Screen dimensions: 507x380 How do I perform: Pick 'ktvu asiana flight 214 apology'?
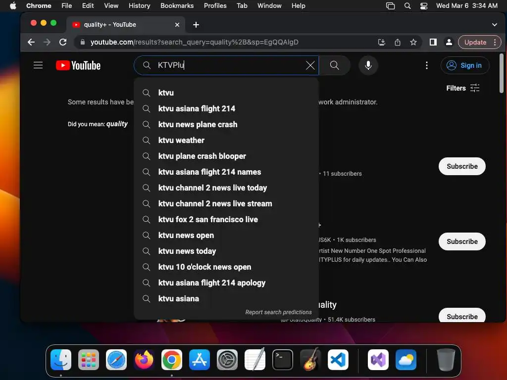(x=226, y=283)
